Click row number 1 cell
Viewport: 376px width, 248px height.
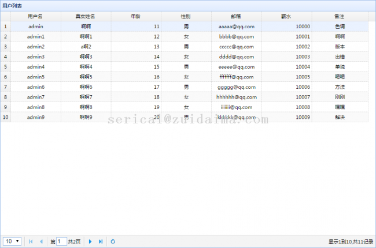click(x=5, y=27)
